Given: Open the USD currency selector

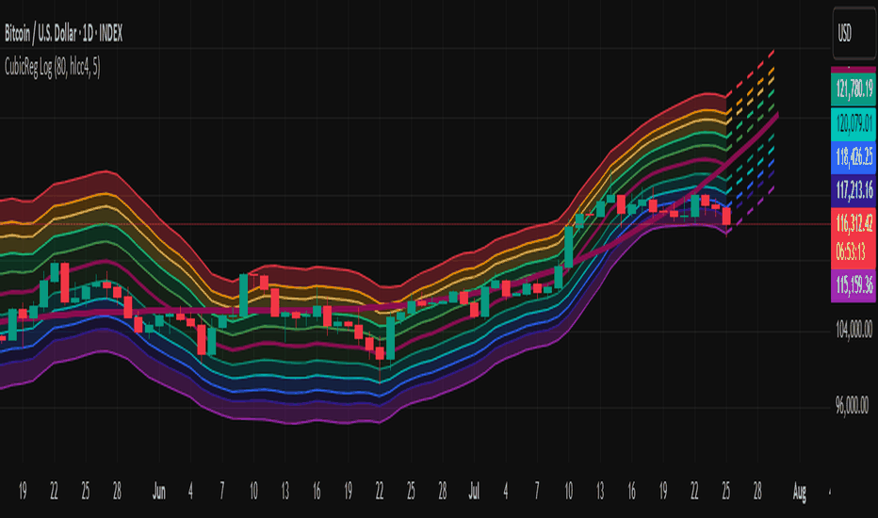Looking at the screenshot, I should 854,34.
